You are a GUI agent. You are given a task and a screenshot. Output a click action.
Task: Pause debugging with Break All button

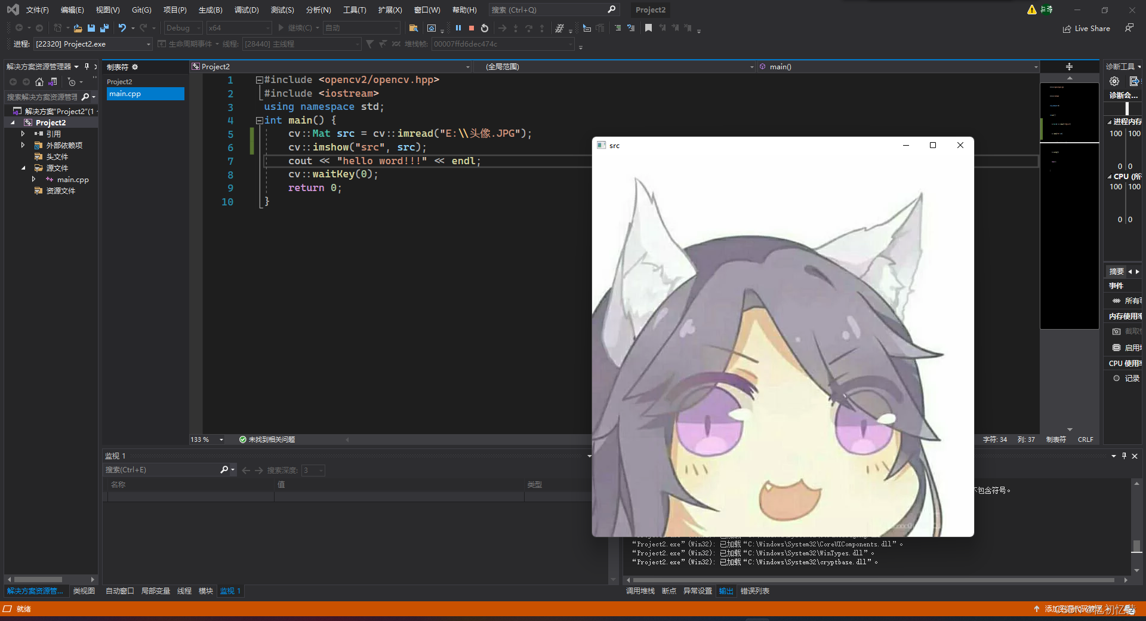[458, 28]
